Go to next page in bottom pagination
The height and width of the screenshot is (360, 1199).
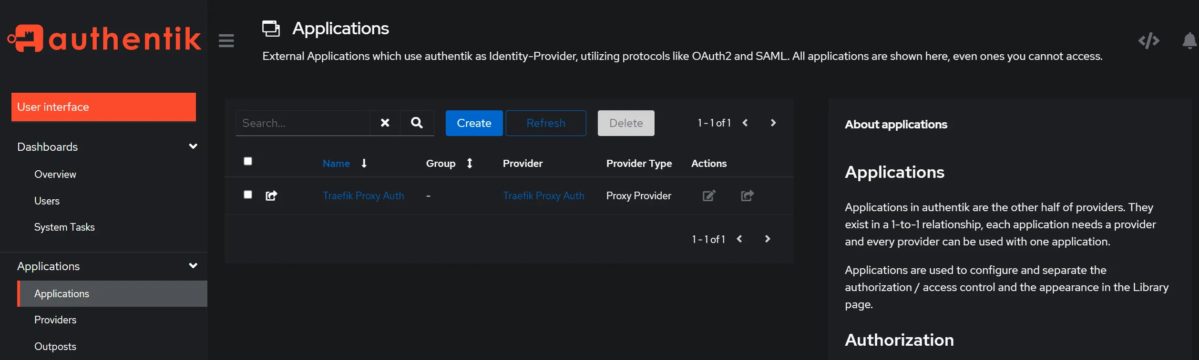(x=768, y=239)
